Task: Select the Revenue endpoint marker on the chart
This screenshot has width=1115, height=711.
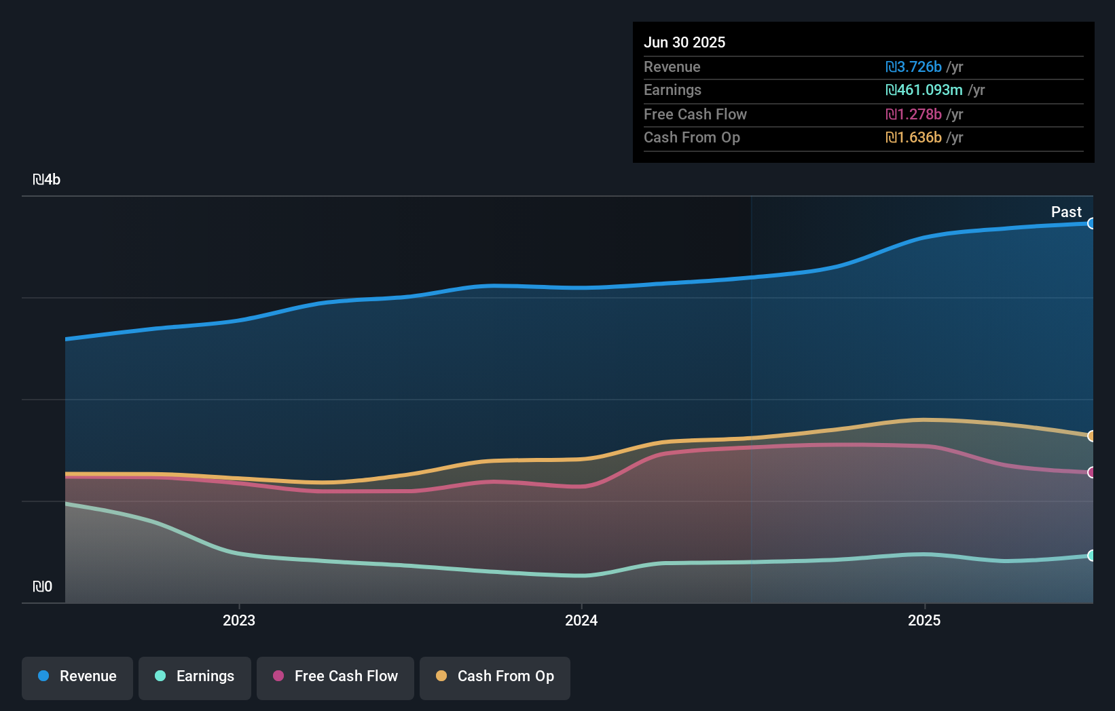Action: [x=1091, y=223]
